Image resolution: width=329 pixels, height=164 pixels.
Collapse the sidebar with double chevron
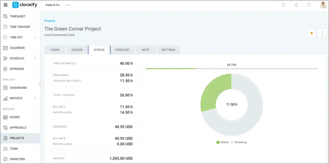click(x=40, y=84)
